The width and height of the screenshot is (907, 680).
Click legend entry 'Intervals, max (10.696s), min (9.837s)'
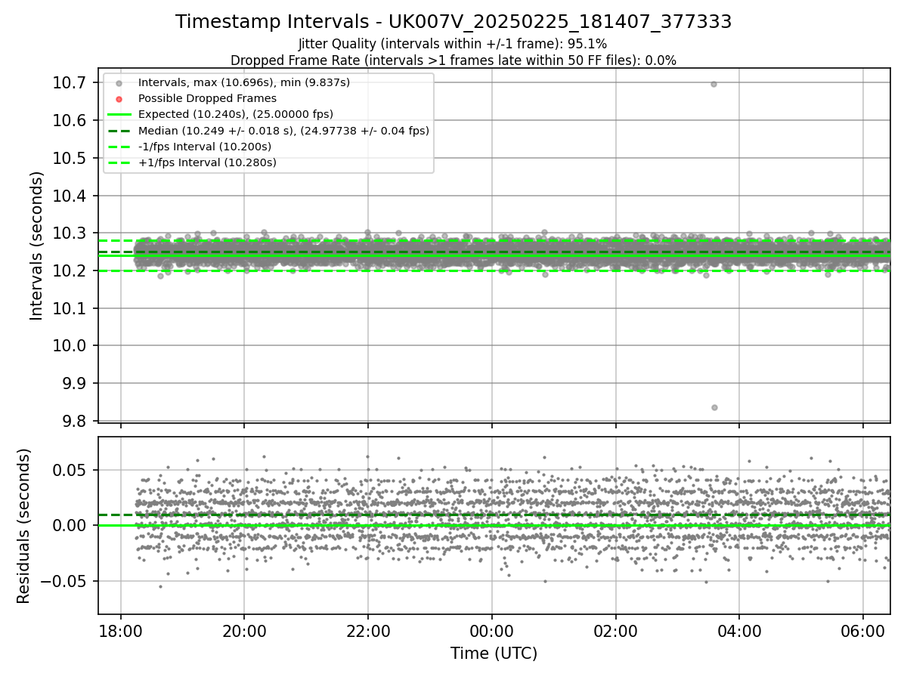pos(244,82)
